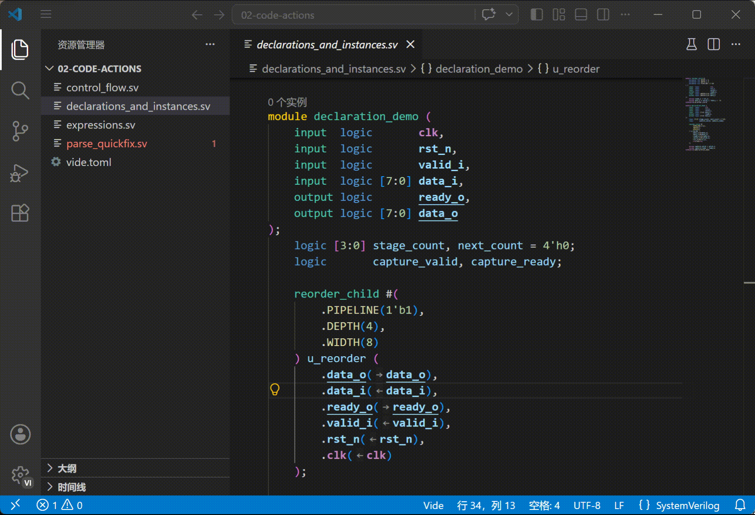Expand the 大纲 outline section
Image resolution: width=755 pixels, height=515 pixels.
[x=135, y=469]
